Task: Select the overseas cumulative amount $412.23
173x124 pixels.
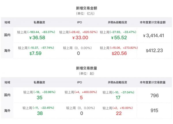Action: coord(154,50)
